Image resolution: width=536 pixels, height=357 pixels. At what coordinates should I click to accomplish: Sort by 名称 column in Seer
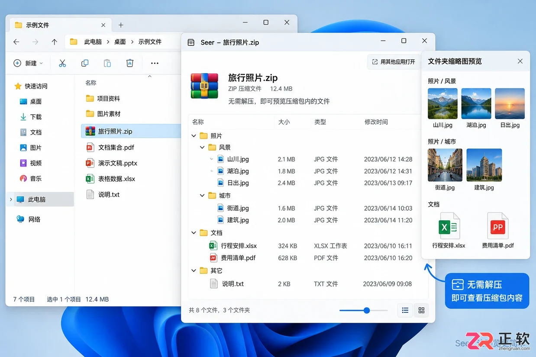pyautogui.click(x=198, y=122)
